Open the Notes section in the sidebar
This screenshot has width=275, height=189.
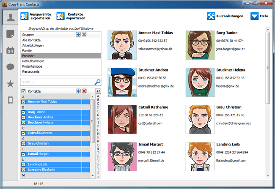(10, 34)
